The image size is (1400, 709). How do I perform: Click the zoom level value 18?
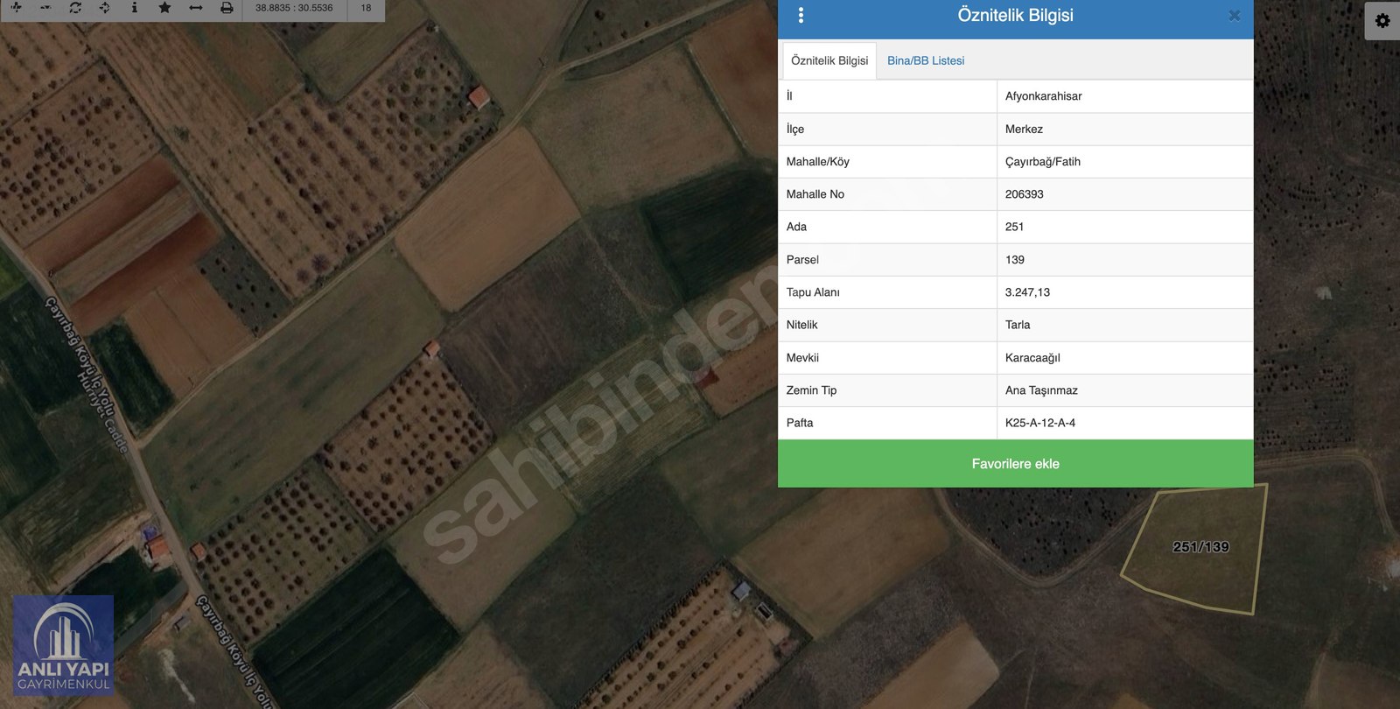[x=366, y=8]
